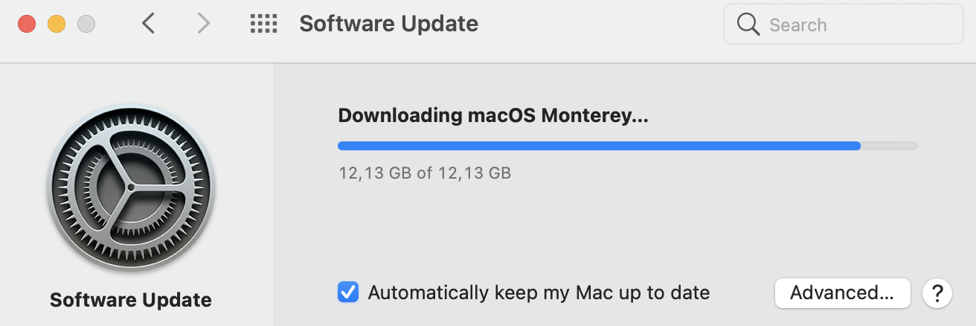
Task: Click the blue filled download progress bar
Action: click(599, 146)
